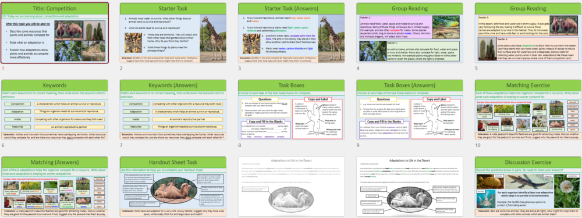This screenshot has height=218, width=582.
Task: Select the 'Title: Competition' slide thumbnail
Action: click(55, 33)
